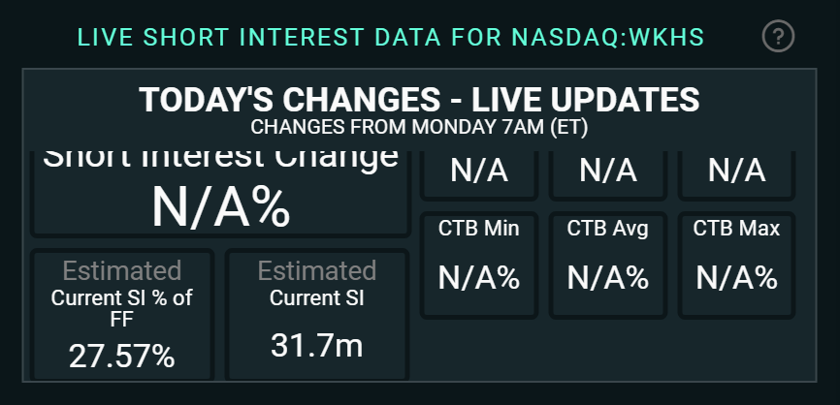840x405 pixels.
Task: Click the Estimated label above Current SI % of FF
Action: (x=122, y=270)
